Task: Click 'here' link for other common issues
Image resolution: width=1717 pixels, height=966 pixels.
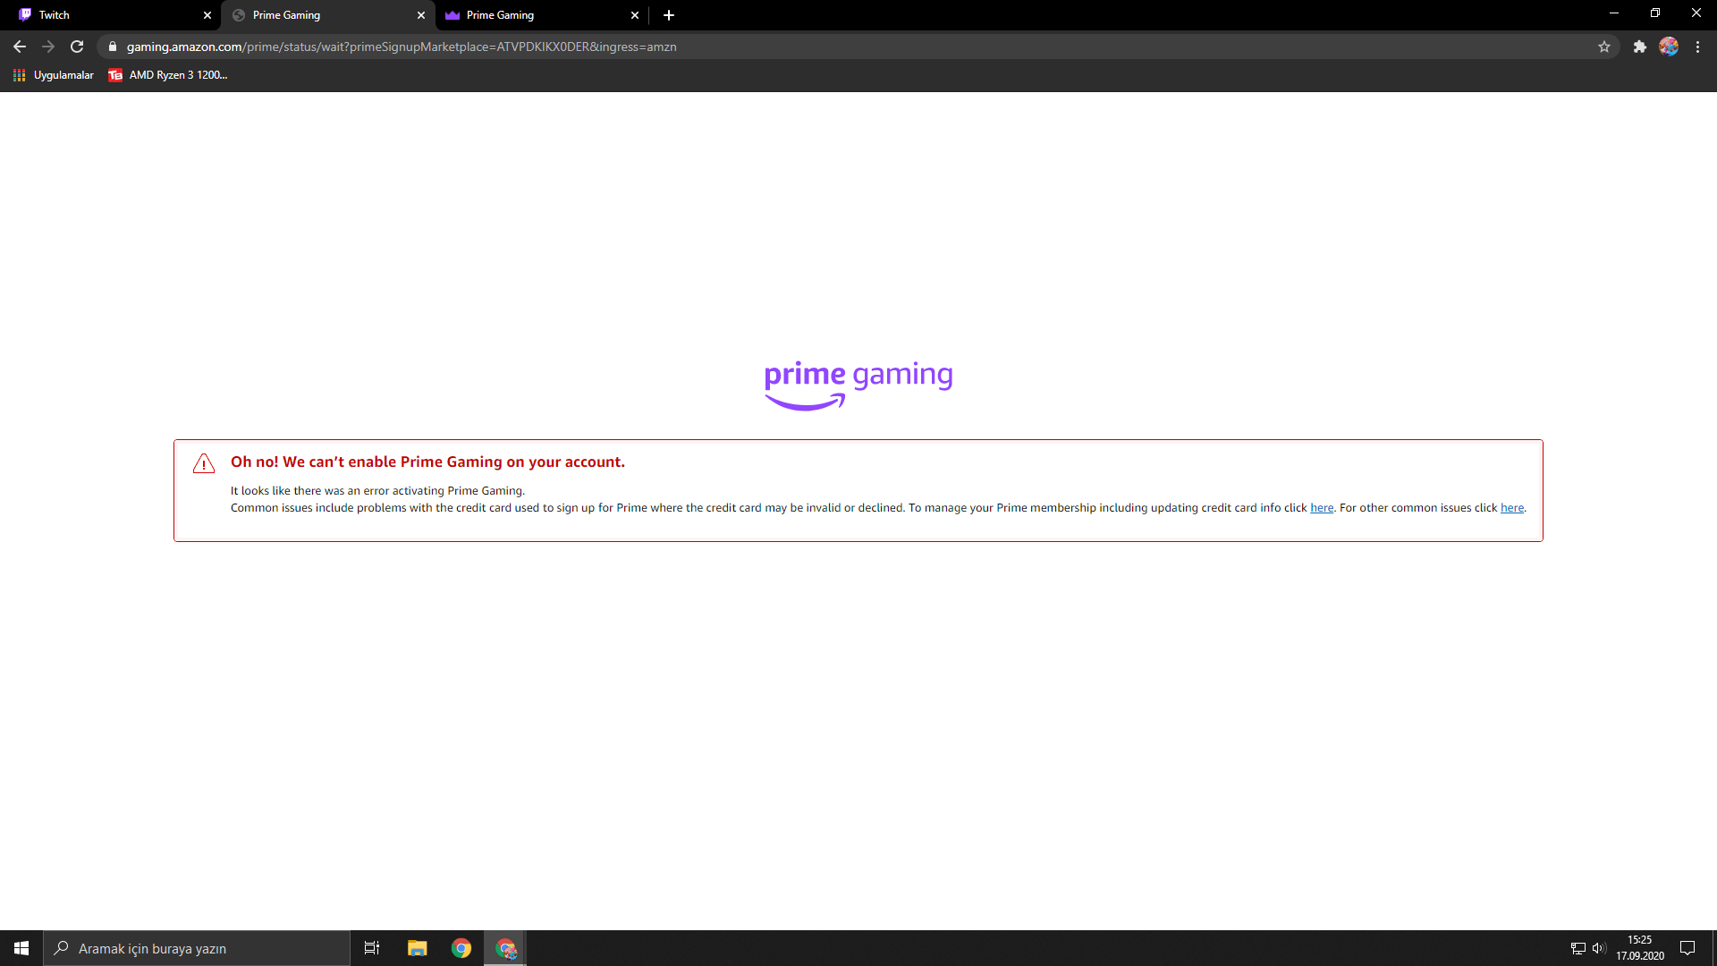Action: [1511, 508]
